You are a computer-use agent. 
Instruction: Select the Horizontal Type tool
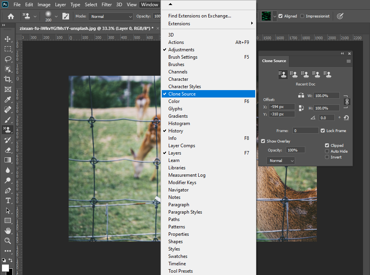pos(8,200)
